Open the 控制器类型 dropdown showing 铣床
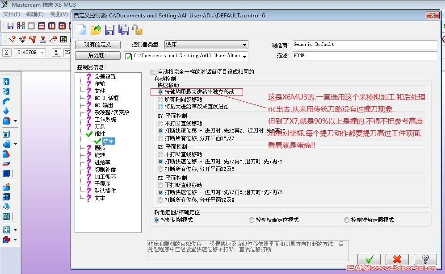The height and width of the screenshot is (274, 445). point(206,45)
